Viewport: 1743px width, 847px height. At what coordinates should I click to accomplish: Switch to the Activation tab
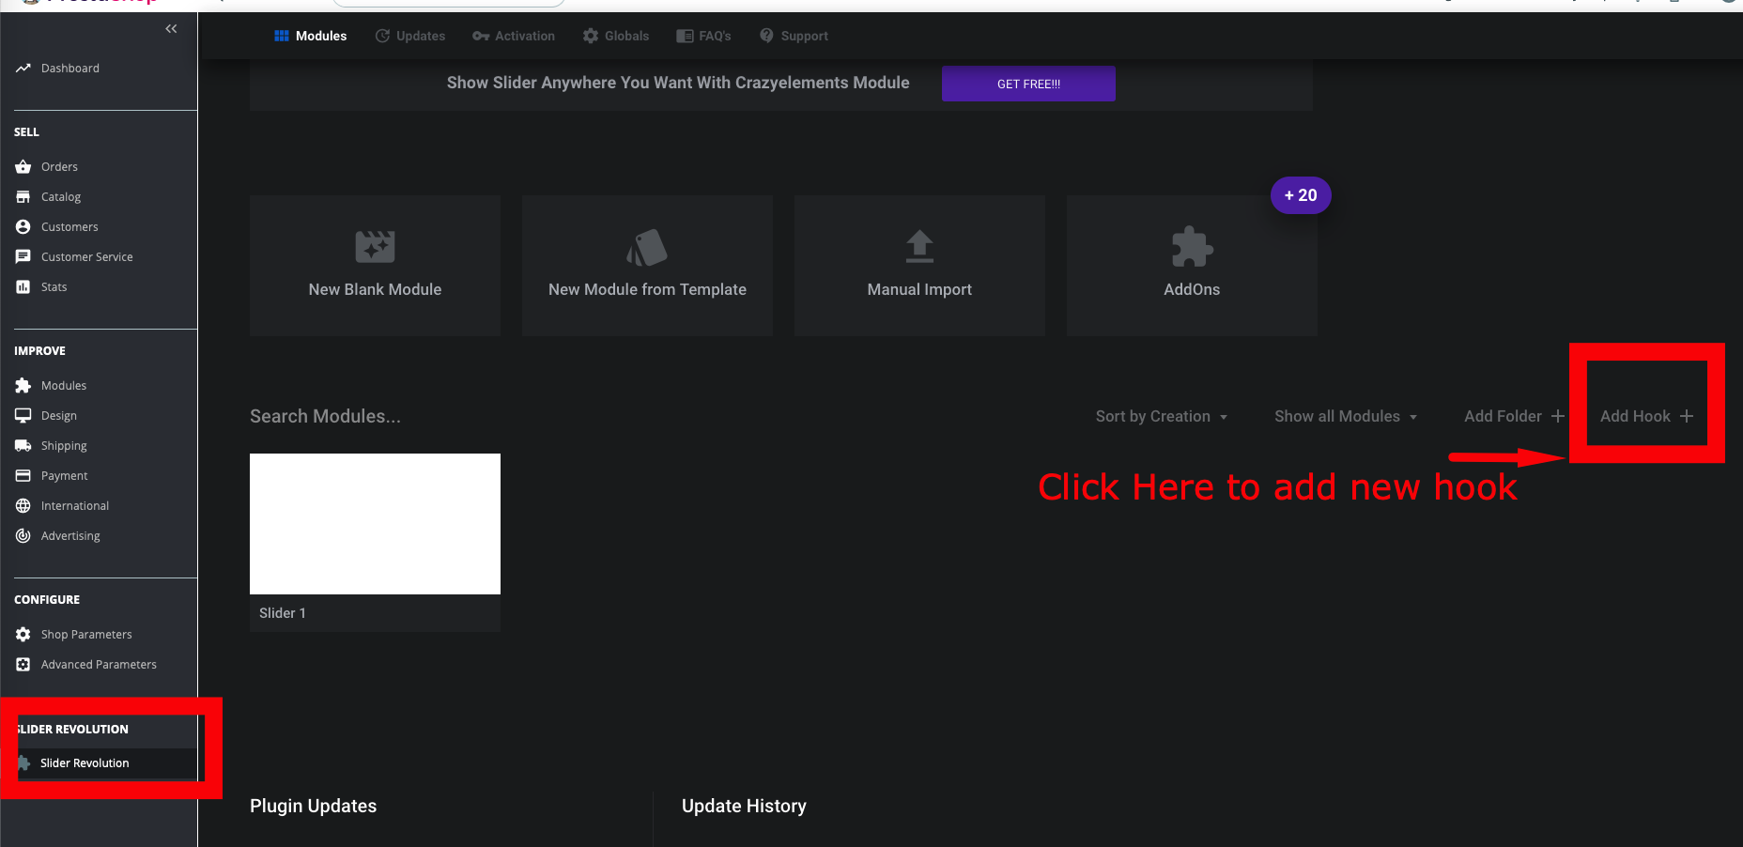tap(514, 36)
